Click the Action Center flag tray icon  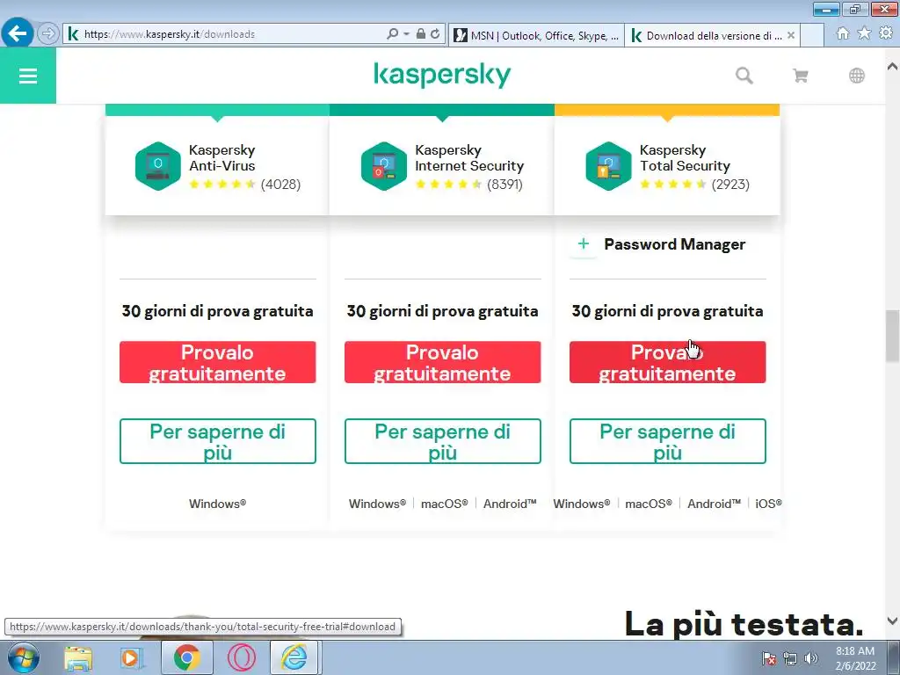(x=769, y=658)
